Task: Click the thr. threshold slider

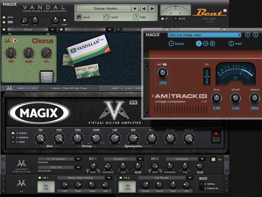Action: point(207,76)
